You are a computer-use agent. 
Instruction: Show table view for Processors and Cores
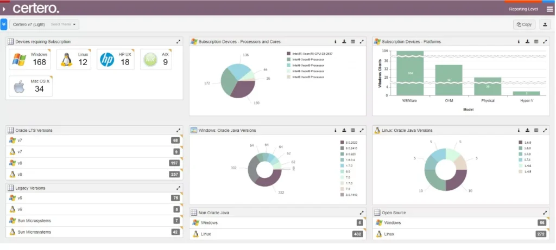click(353, 42)
